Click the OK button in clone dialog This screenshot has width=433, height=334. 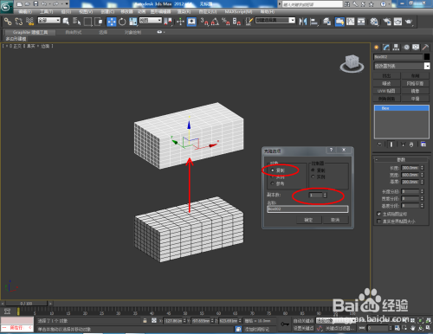click(x=308, y=220)
